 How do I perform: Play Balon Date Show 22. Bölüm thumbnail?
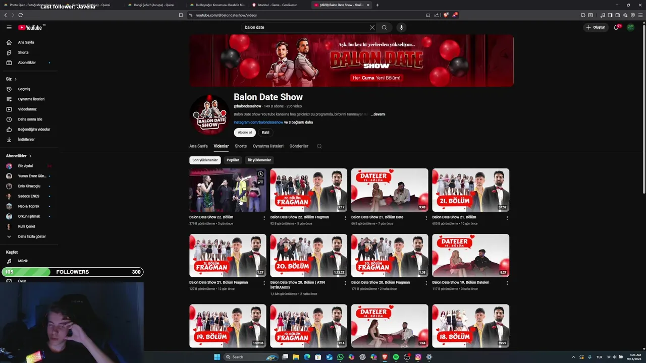pos(228,190)
